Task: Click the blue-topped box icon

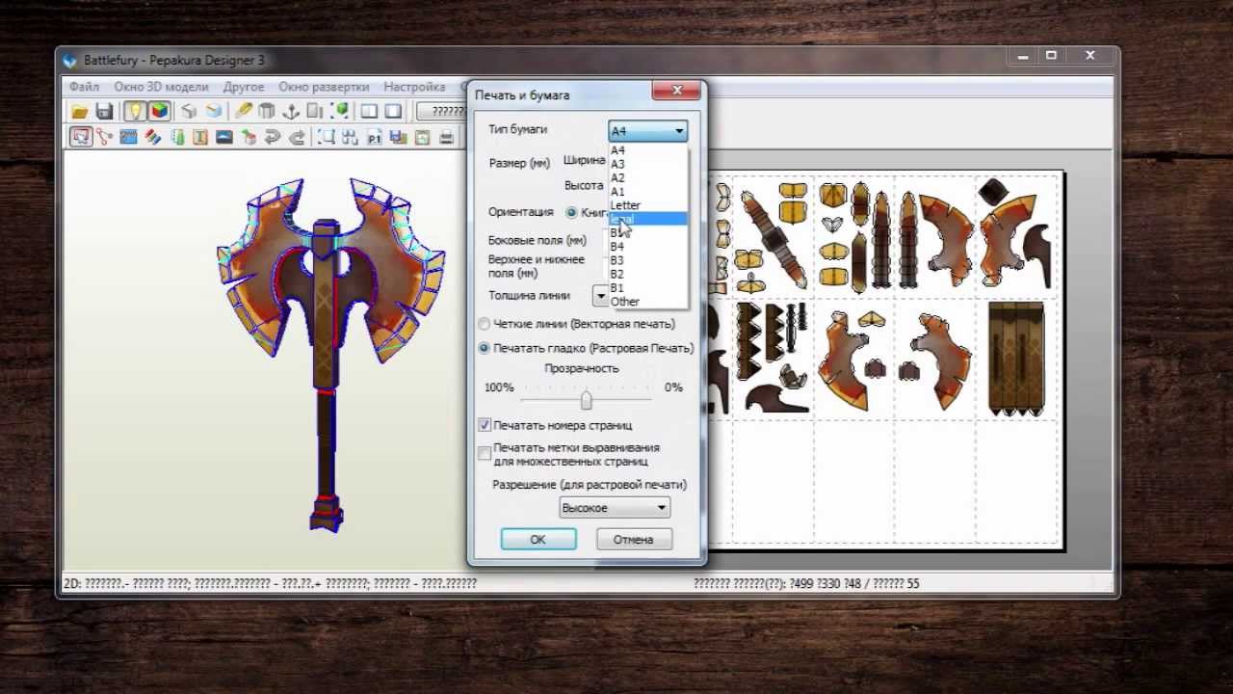Action: click(214, 112)
